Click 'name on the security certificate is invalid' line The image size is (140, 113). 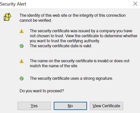tap(80, 61)
